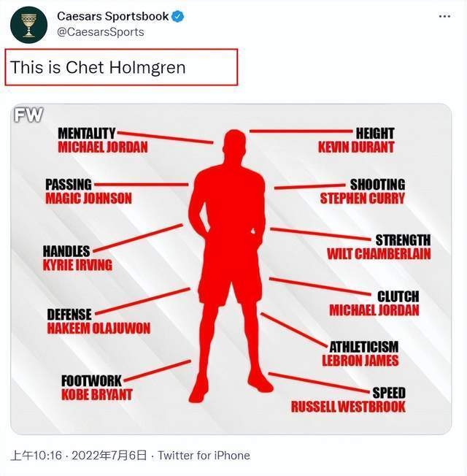Click the FOOTWORK Kobe Bryant label

point(97,387)
